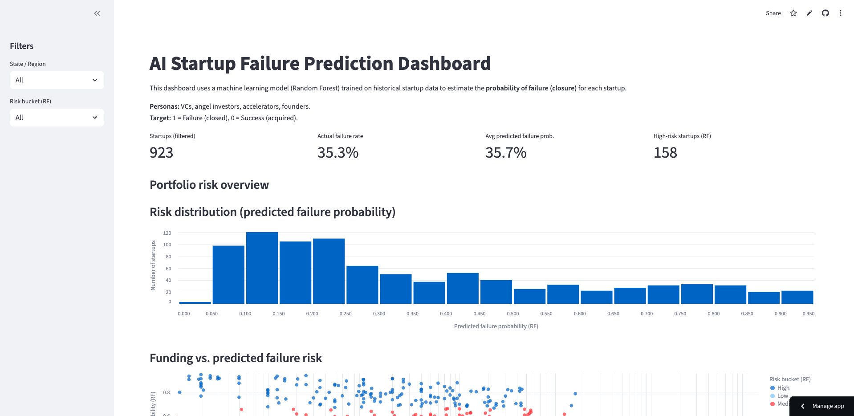Click the left chevron on the Manage app button
Screen dimensions: 854x416
tap(803, 406)
